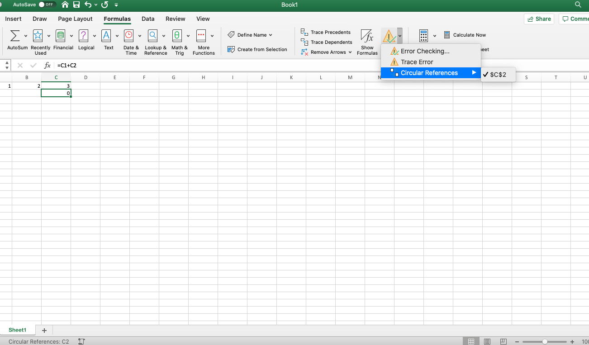Click the Math & Trig functions icon

(177, 36)
